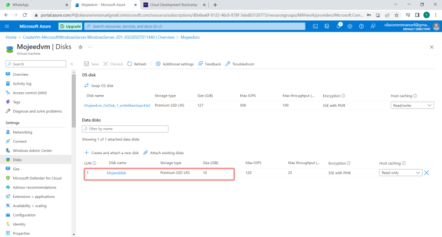The width and height of the screenshot is (442, 237).
Task: Reload the page with browser refresh
Action: tap(25, 15)
